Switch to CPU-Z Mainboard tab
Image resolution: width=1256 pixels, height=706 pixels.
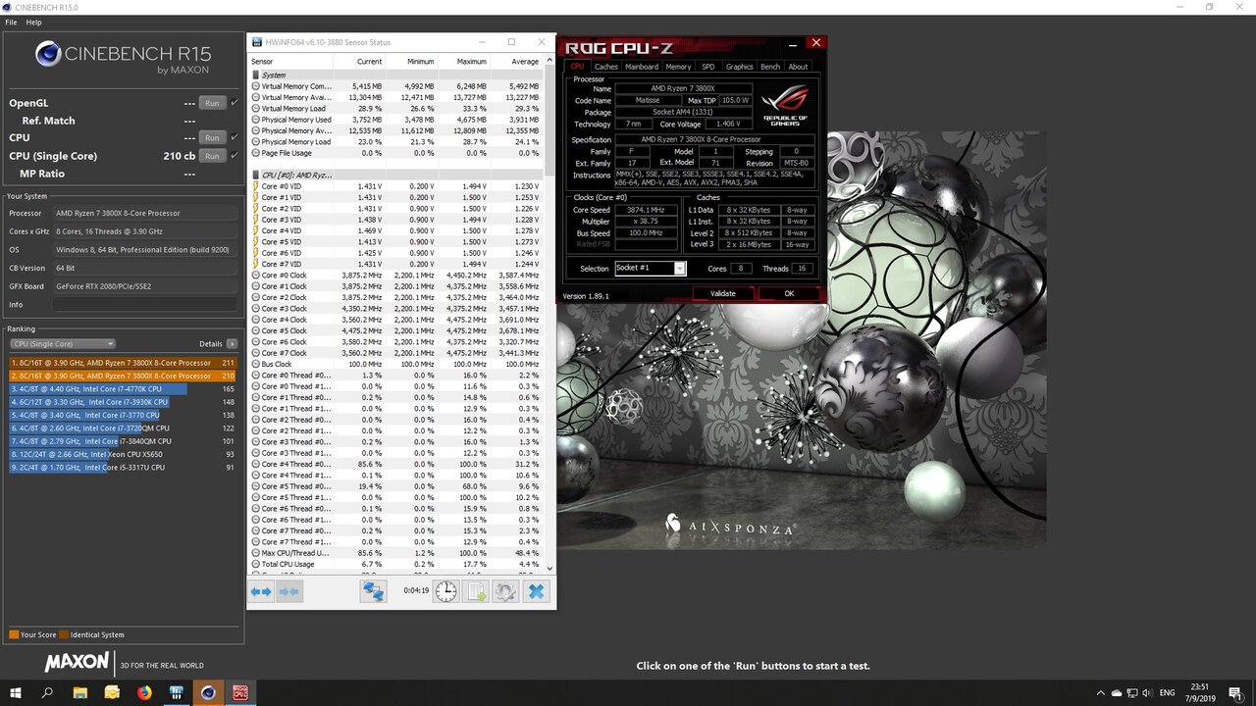pos(642,67)
